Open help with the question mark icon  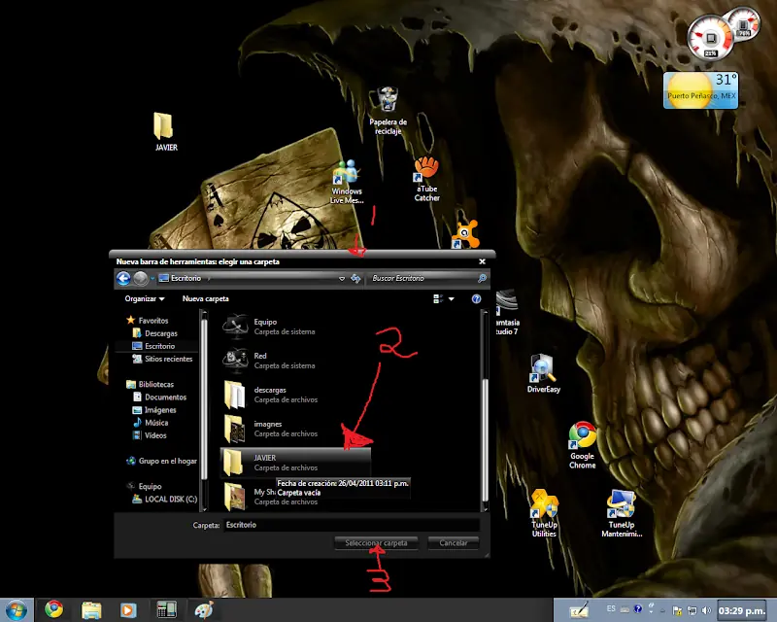coord(476,298)
